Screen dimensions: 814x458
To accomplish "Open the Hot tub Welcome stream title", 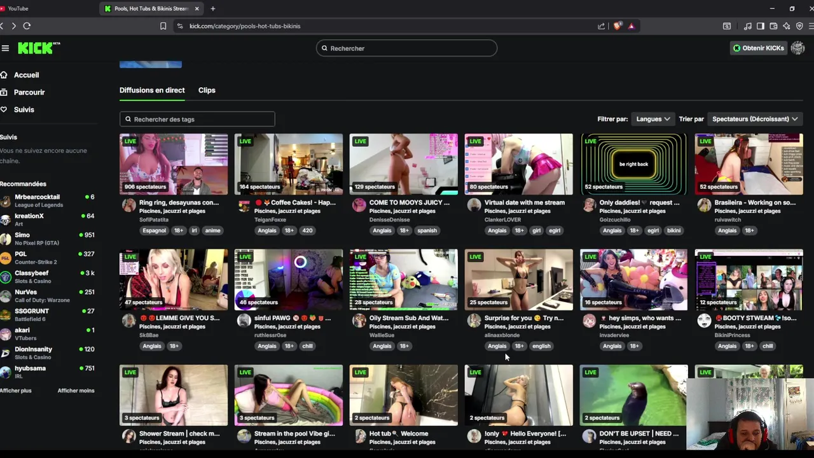I will (x=399, y=434).
